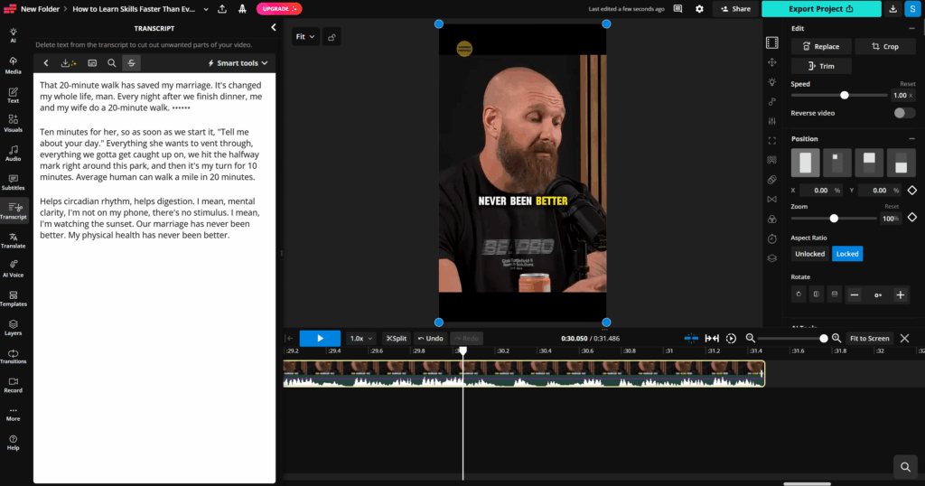The image size is (925, 486).
Task: Click the snap-to-grid timeline icon
Action: coord(691,339)
